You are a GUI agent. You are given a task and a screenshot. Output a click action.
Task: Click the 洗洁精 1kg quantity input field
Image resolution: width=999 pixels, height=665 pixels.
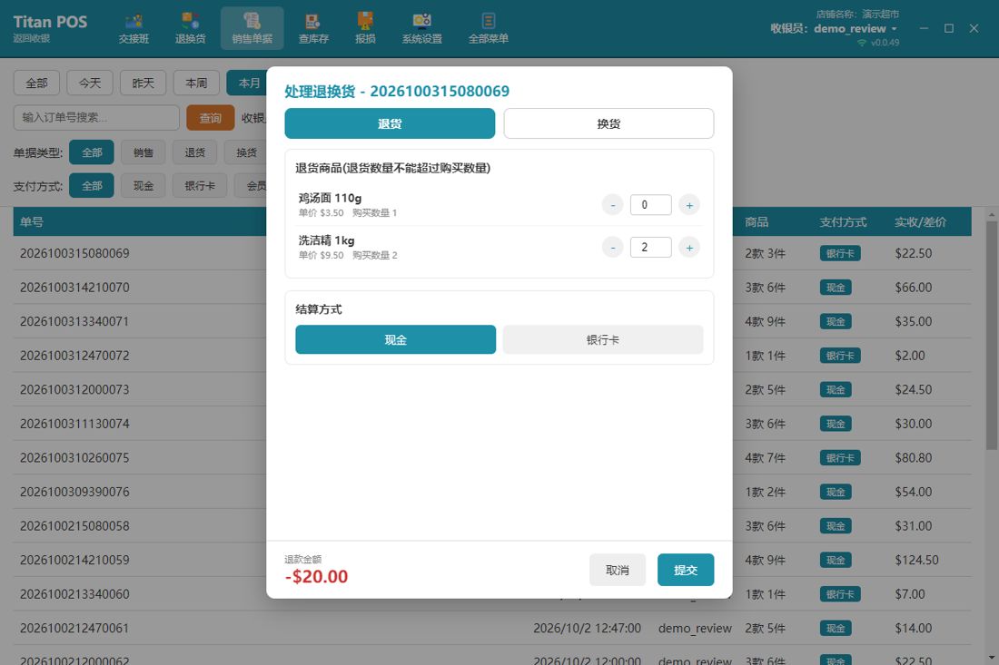[650, 248]
